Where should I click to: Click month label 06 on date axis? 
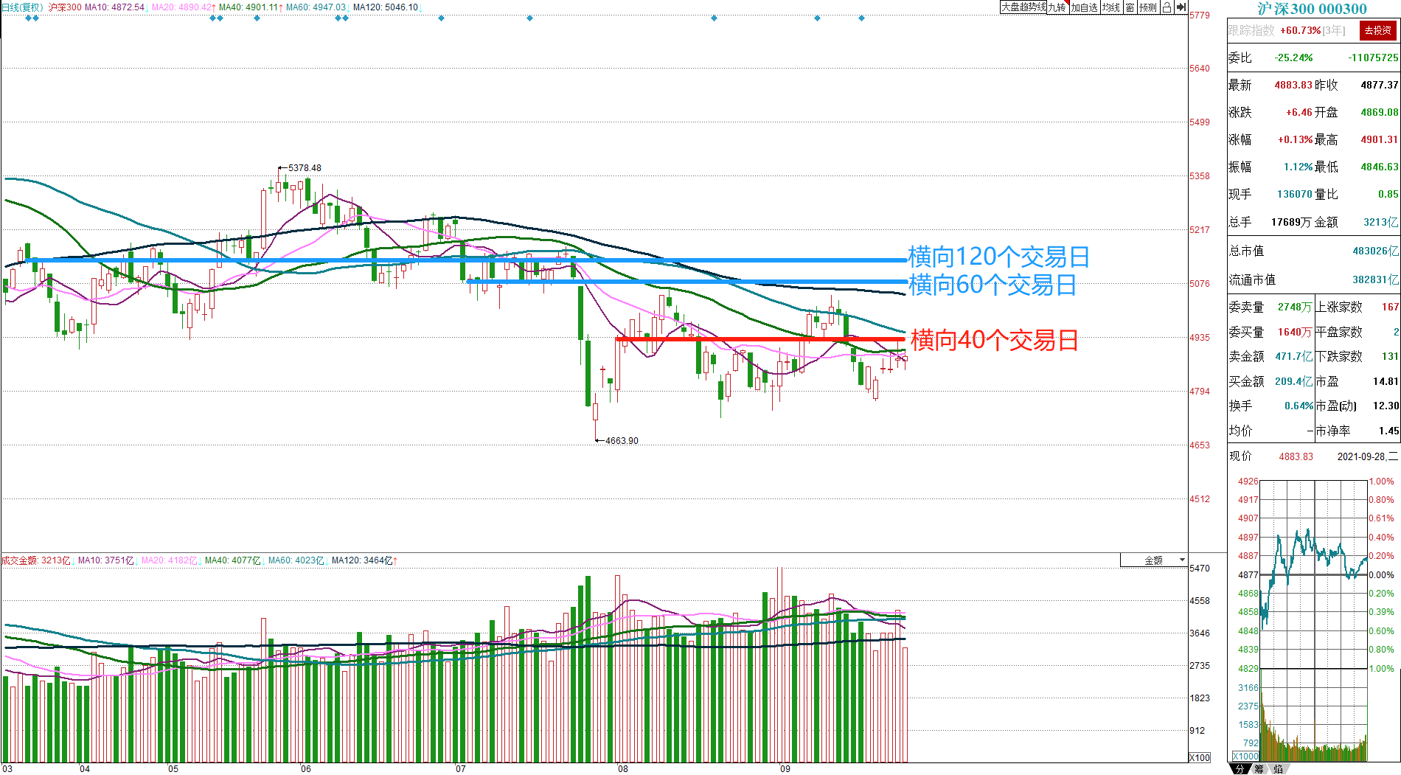(x=305, y=769)
